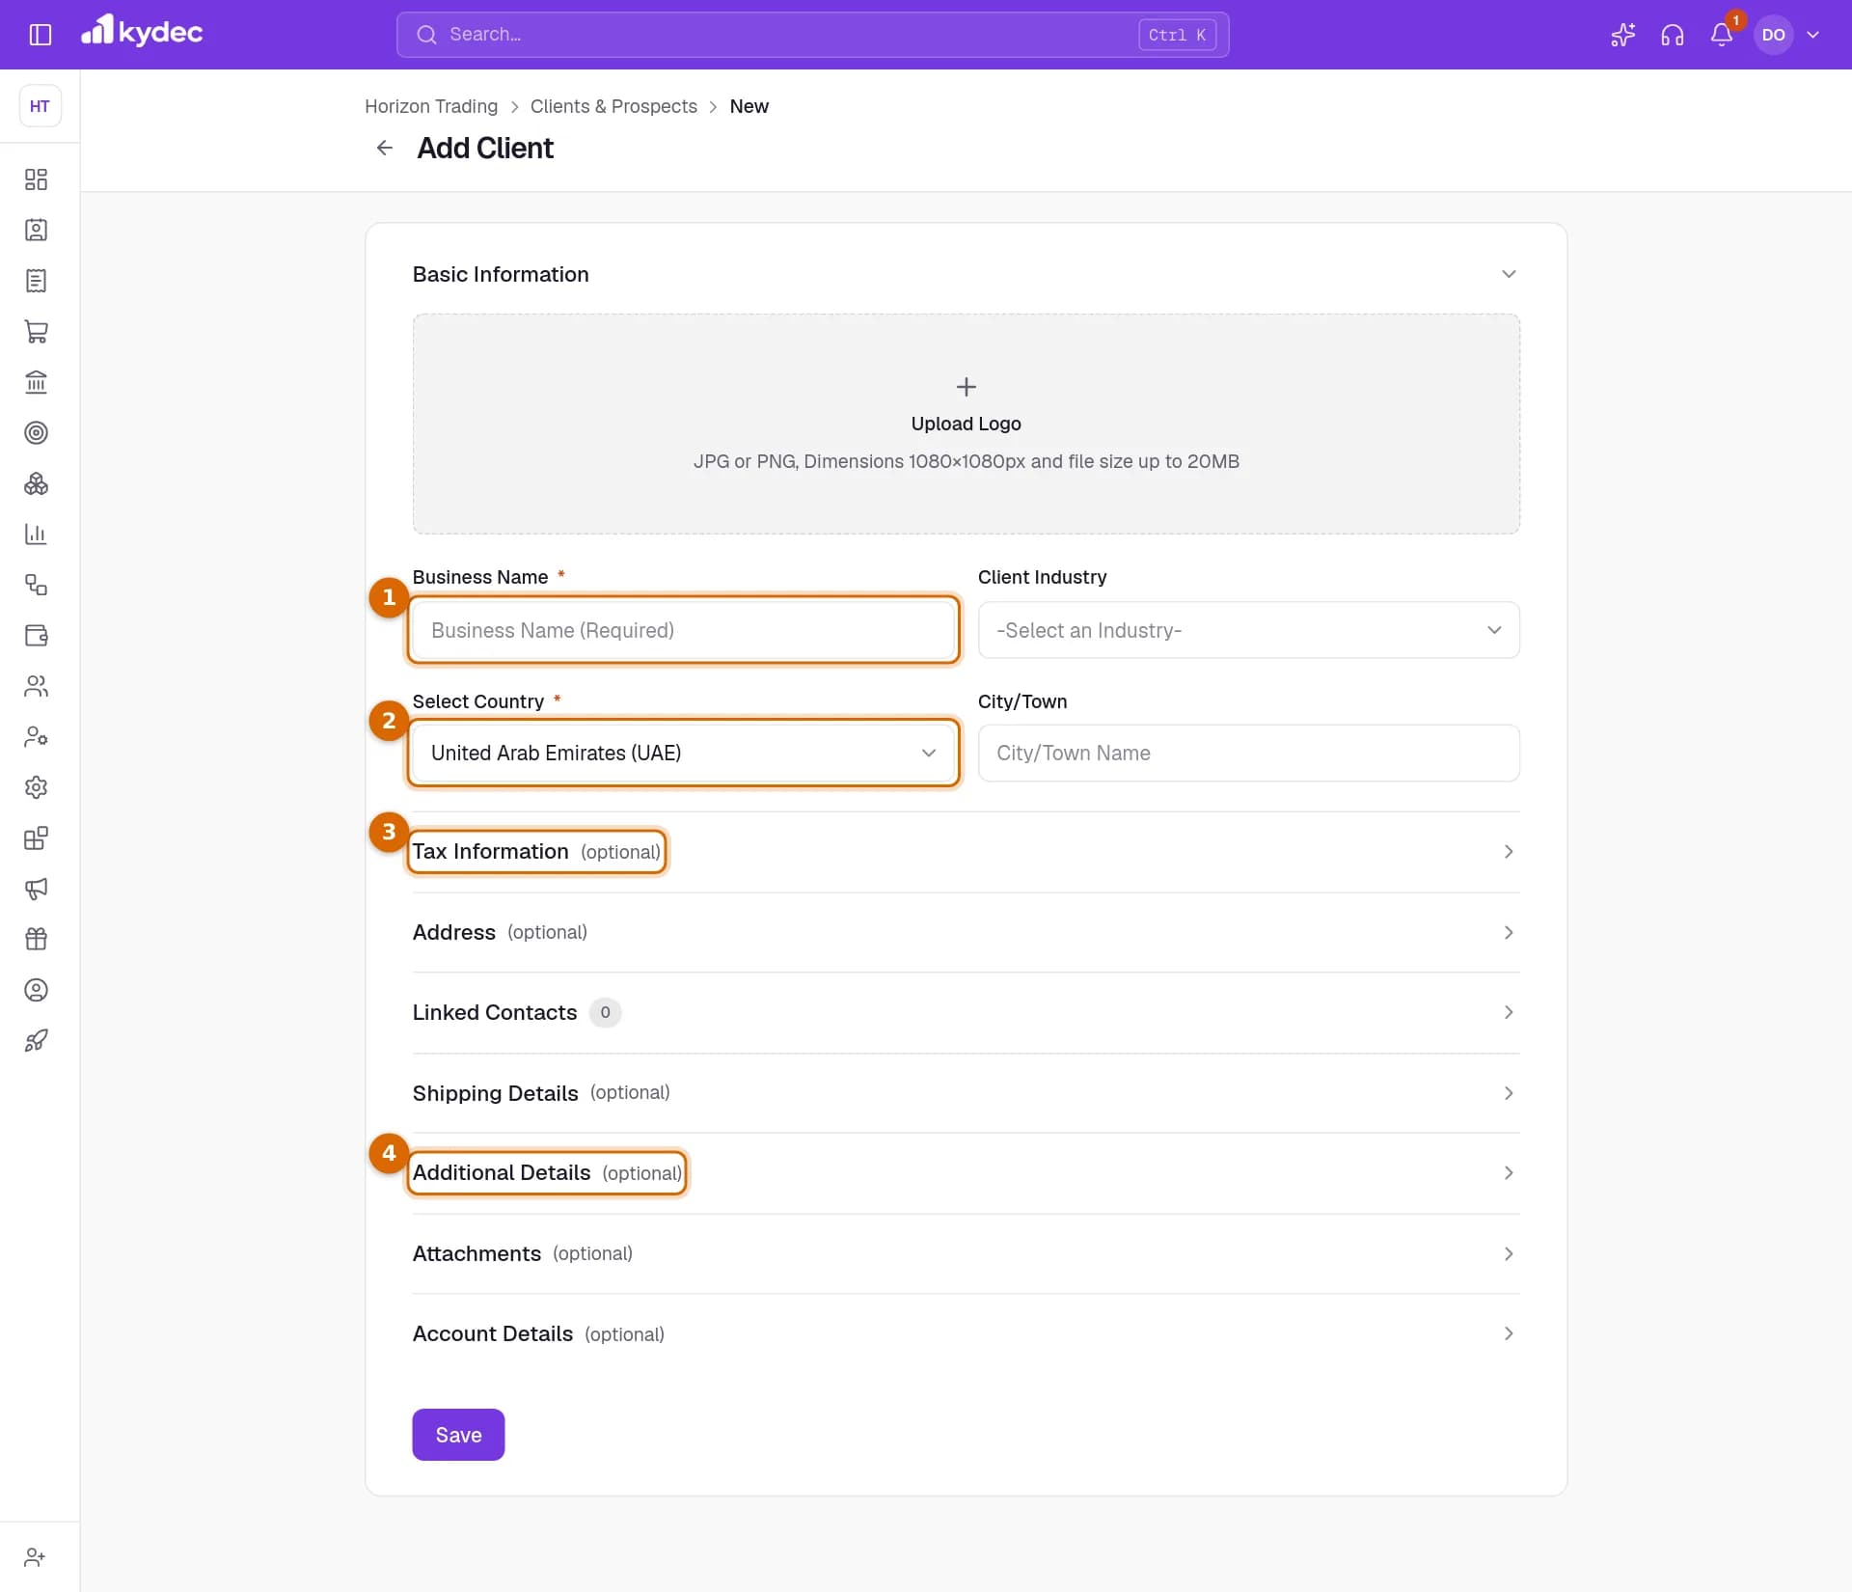This screenshot has width=1852, height=1592.
Task: Expand the Additional Details section
Action: click(x=966, y=1173)
